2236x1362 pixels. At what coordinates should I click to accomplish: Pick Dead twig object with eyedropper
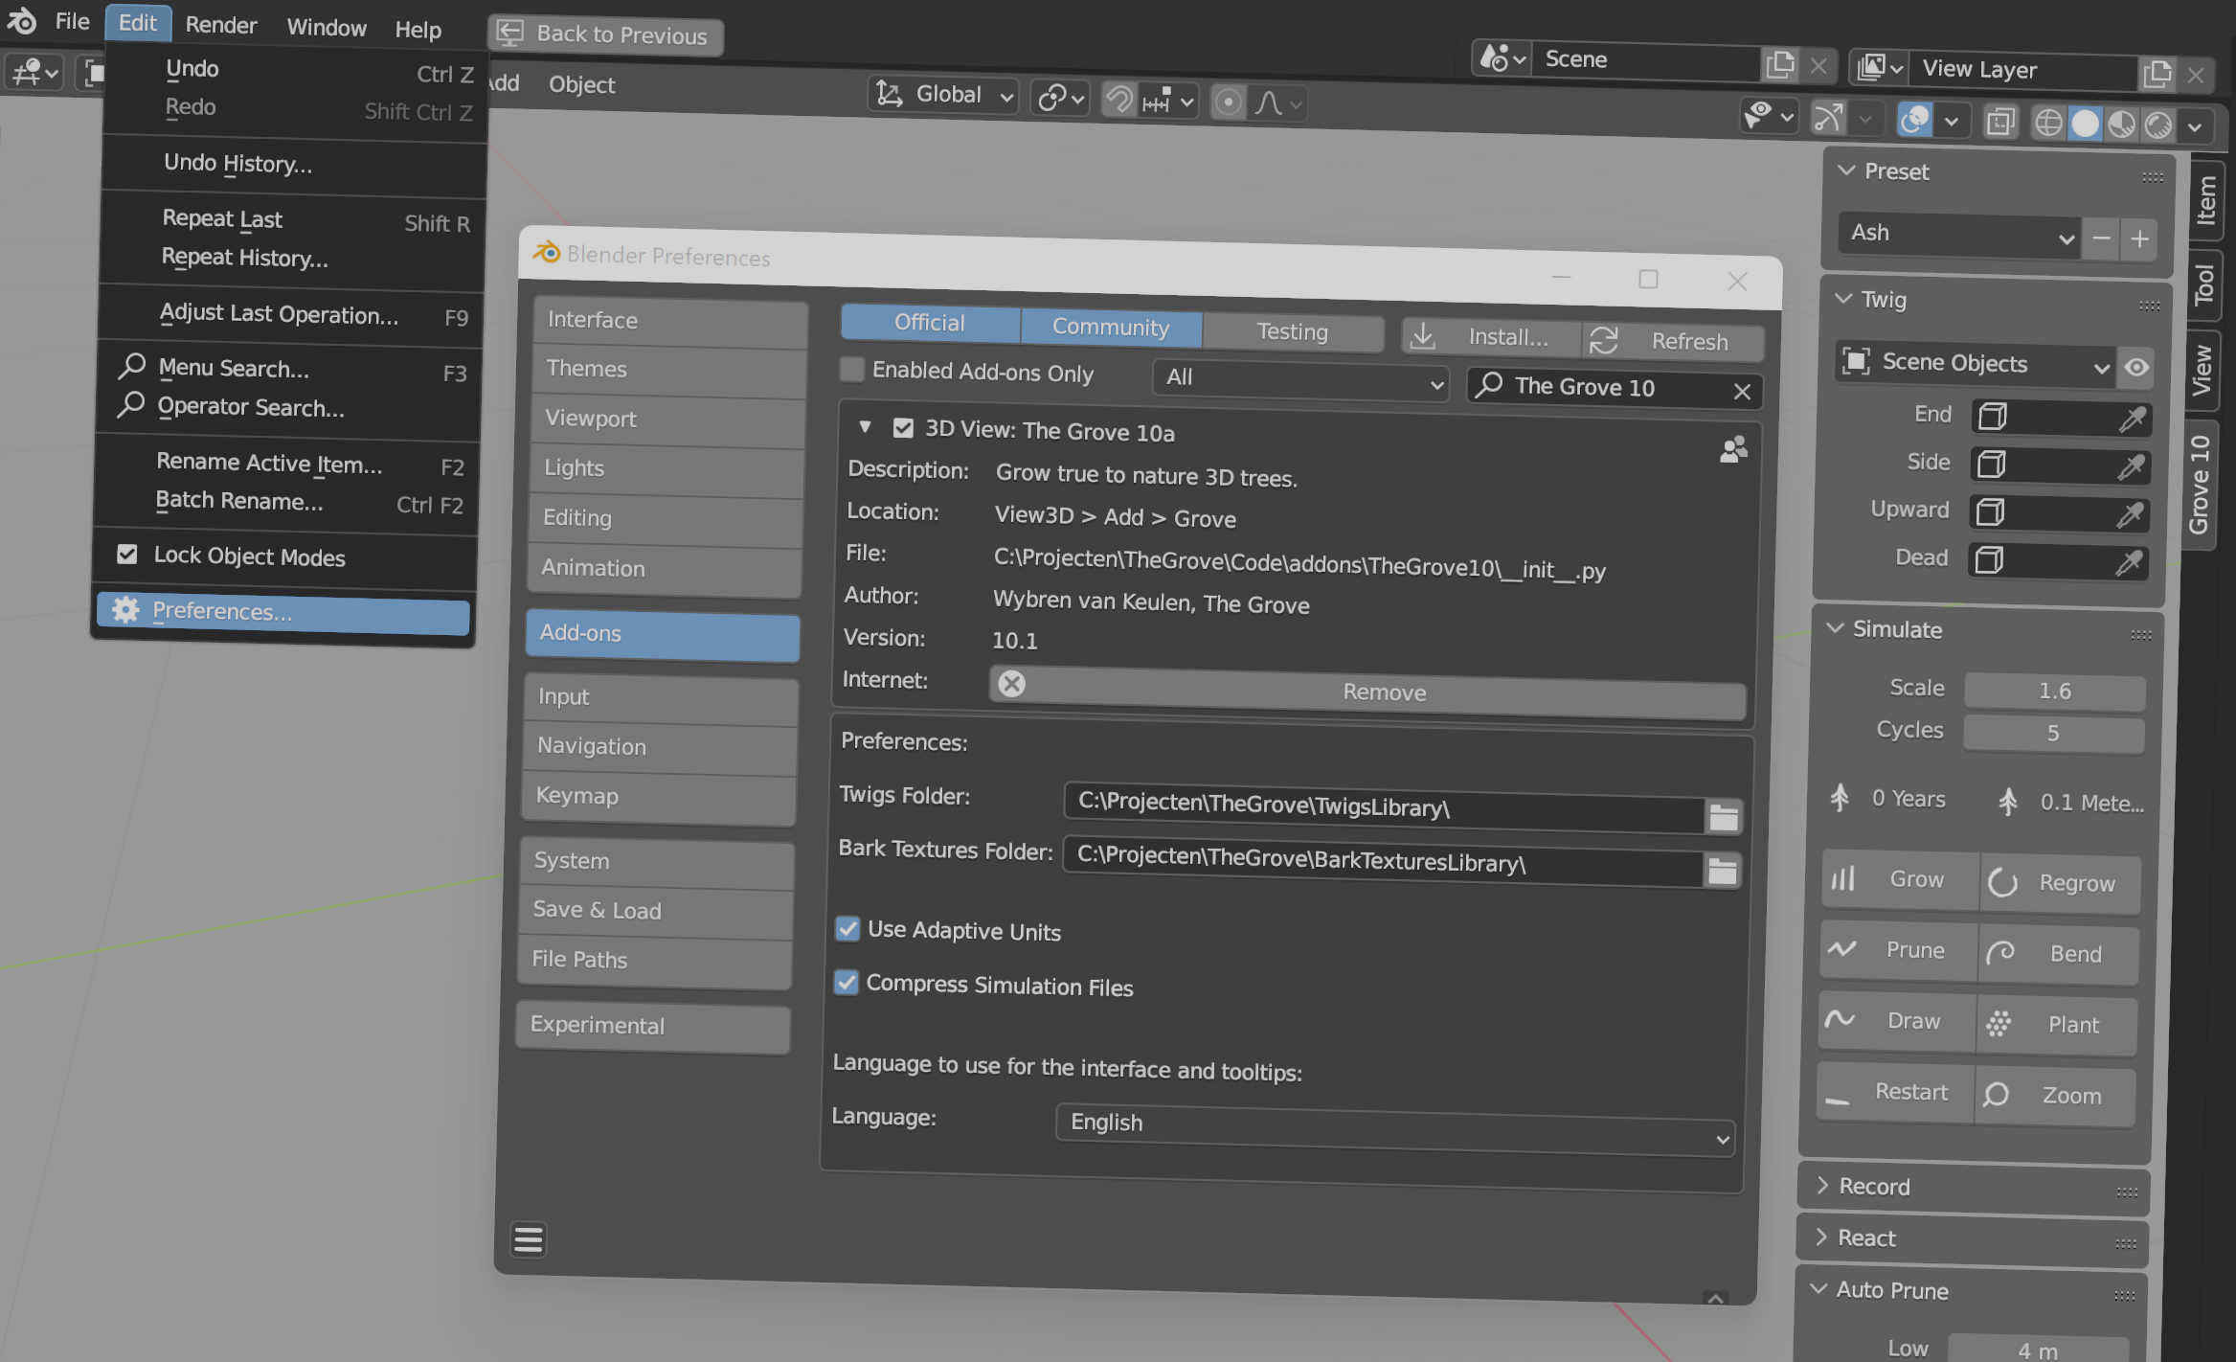2130,562
